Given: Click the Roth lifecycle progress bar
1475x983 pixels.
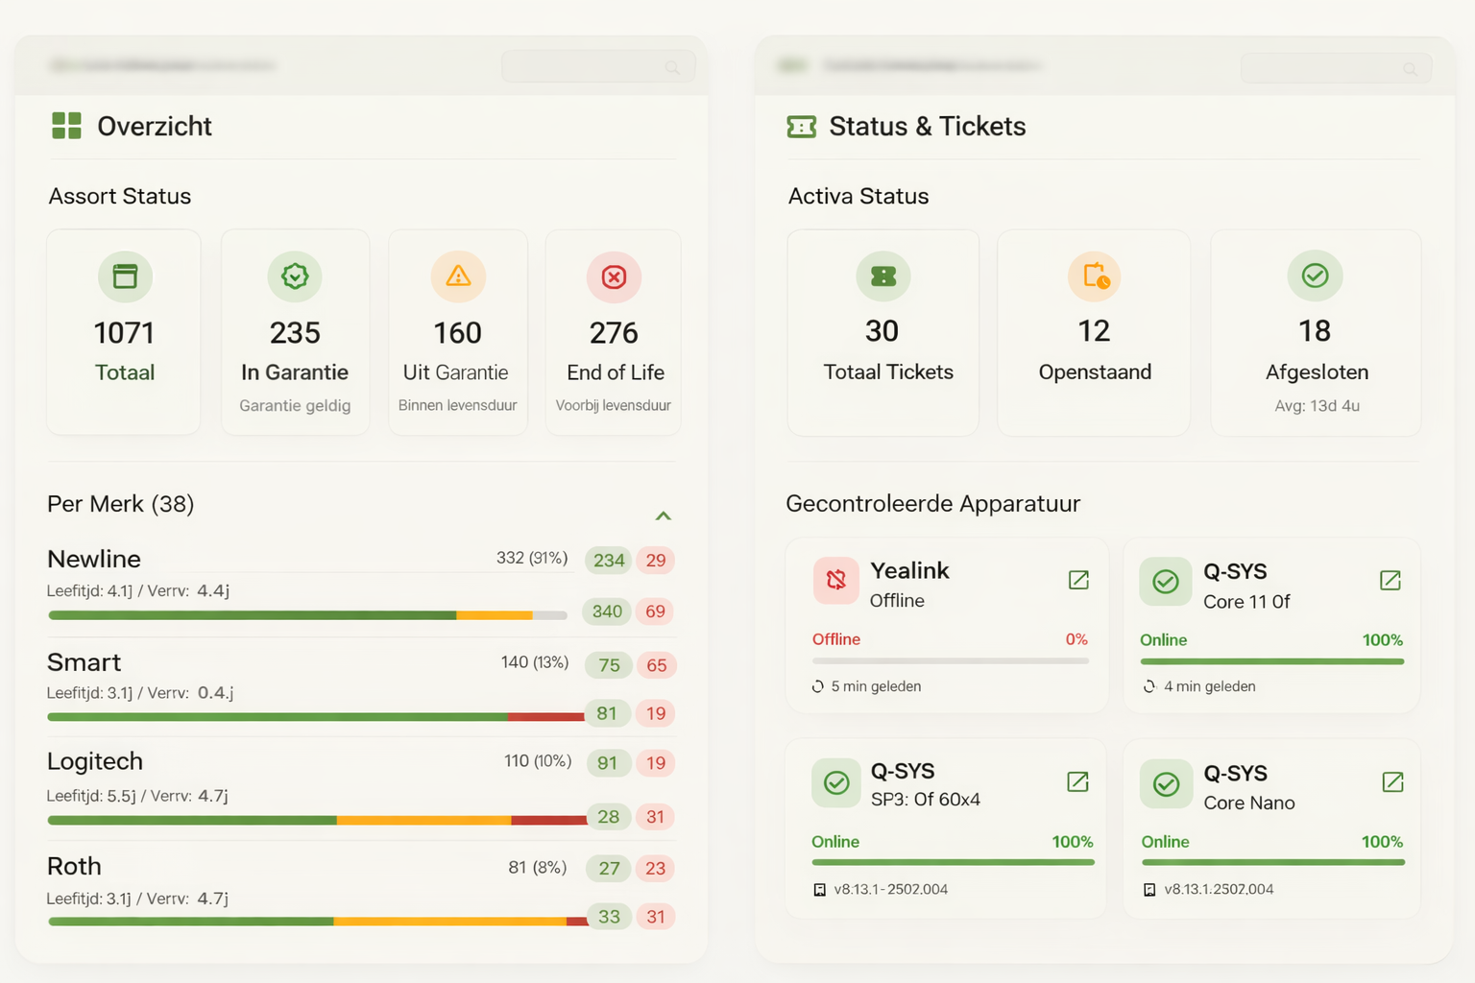Looking at the screenshot, I should click(x=317, y=922).
